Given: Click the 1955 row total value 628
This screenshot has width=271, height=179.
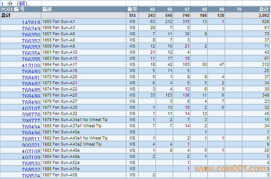Looking at the screenshot, I should pyautogui.click(x=265, y=21).
